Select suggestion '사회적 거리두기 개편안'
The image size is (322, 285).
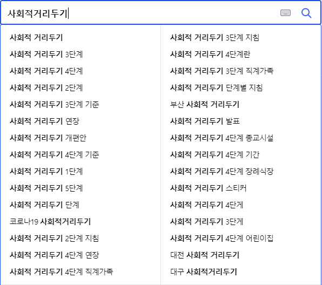[x=48, y=138]
